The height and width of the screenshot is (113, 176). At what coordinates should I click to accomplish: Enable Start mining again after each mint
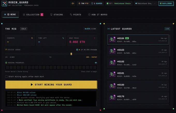tap(6, 76)
